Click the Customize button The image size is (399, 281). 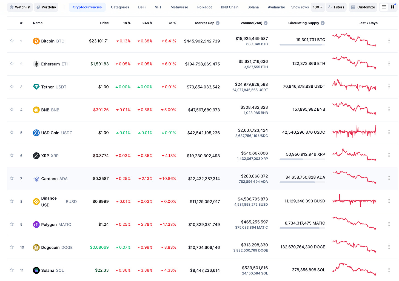pyautogui.click(x=363, y=7)
